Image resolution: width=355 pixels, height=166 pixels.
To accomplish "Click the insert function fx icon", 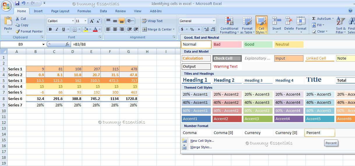I will [67, 44].
